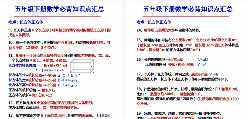Click the red text 底面积×高 in item 17
The width and height of the screenshot is (249, 119).
(x=199, y=74)
